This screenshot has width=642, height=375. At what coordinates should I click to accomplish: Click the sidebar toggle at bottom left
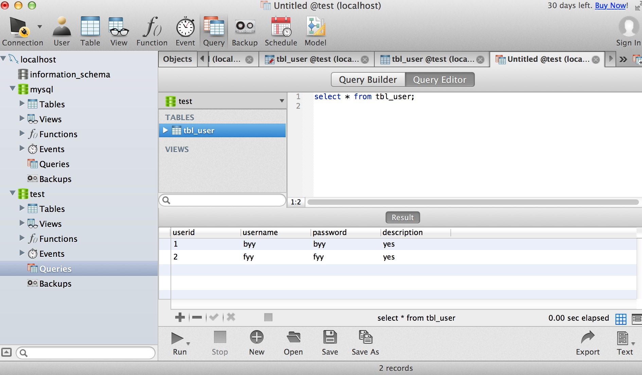tap(7, 352)
